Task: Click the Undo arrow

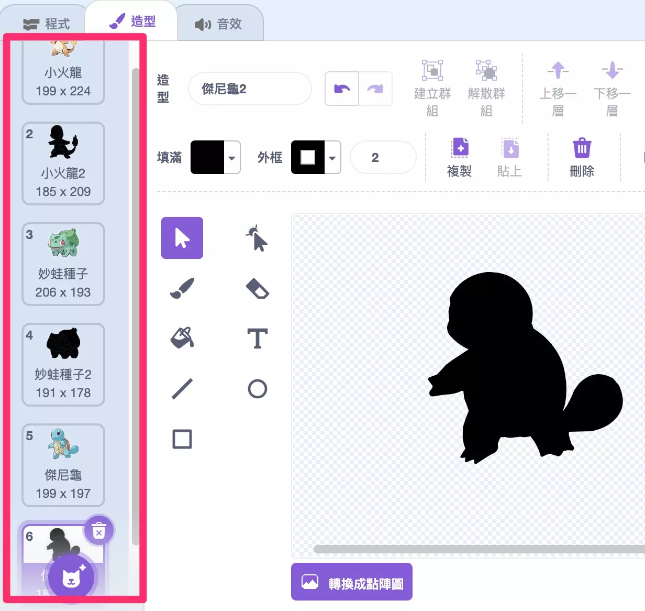Action: pyautogui.click(x=341, y=89)
